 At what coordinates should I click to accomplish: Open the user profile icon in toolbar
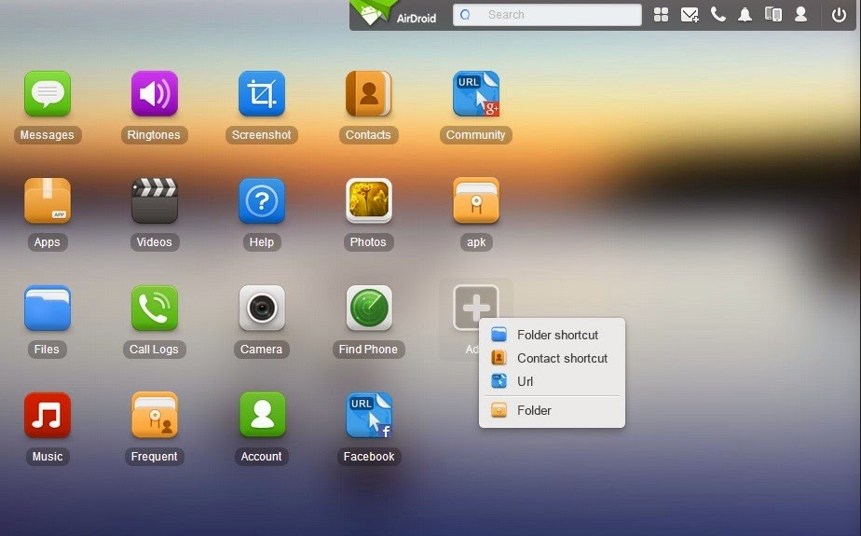800,14
